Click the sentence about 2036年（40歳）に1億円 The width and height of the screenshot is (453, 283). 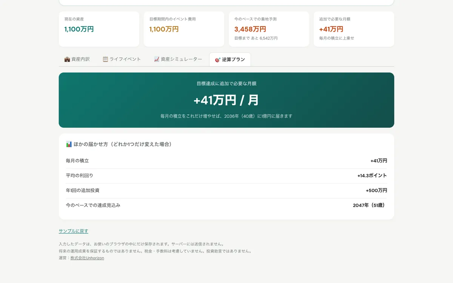pos(226,116)
